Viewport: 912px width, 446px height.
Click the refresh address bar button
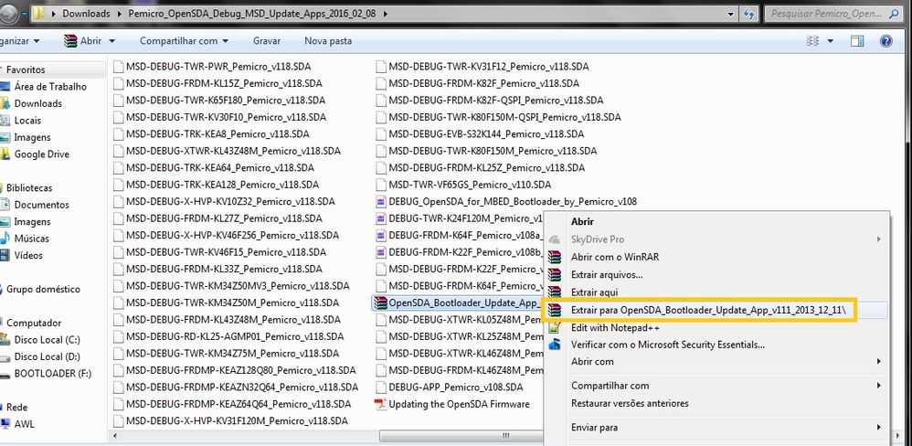click(x=749, y=14)
